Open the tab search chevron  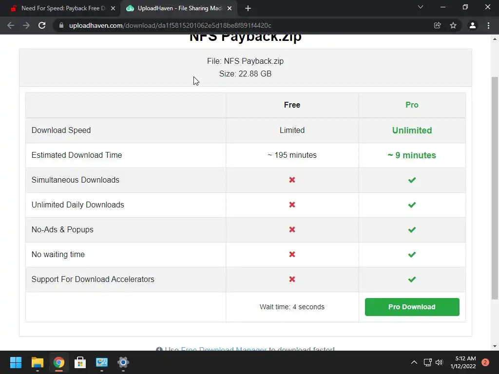[421, 7]
